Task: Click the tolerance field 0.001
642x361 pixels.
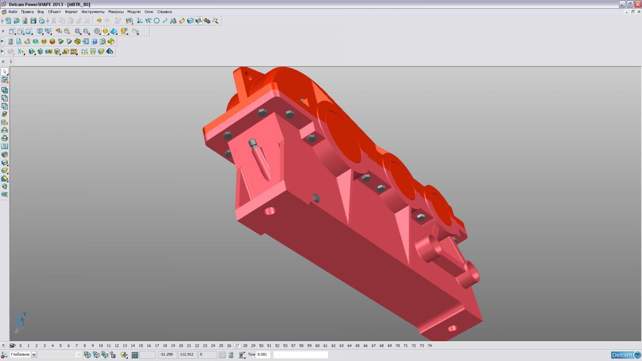Action: 263,354
